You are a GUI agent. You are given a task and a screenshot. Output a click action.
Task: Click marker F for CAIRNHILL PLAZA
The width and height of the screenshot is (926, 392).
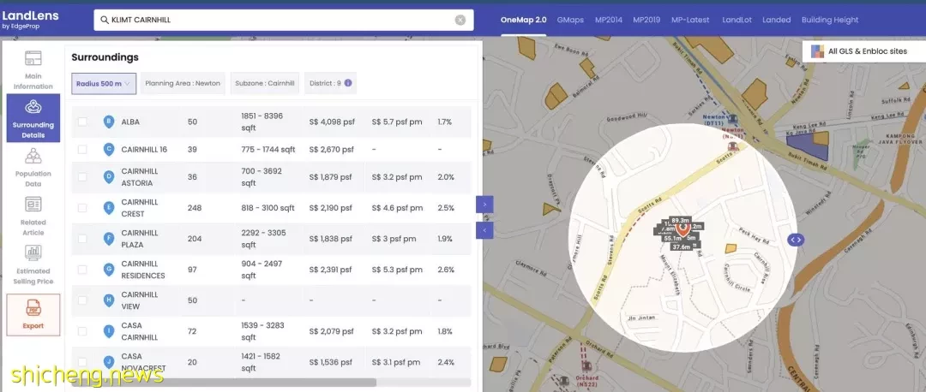coord(109,239)
